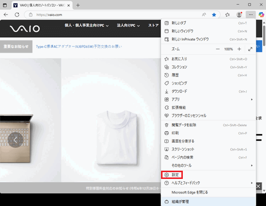The image size is (266, 206).
Task: Expand the その他のツール submenu
Action: coord(208,165)
